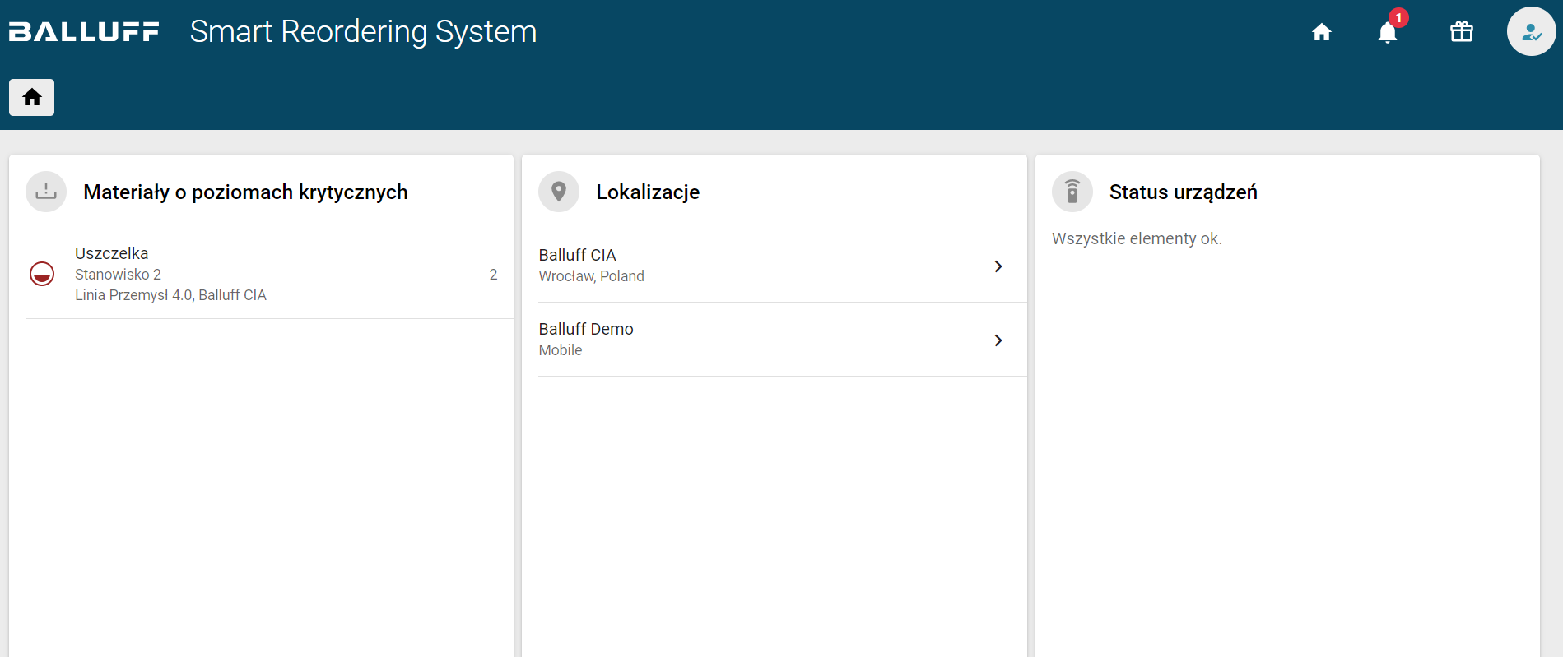The width and height of the screenshot is (1563, 657).
Task: Open the notifications bell
Action: coord(1387,32)
